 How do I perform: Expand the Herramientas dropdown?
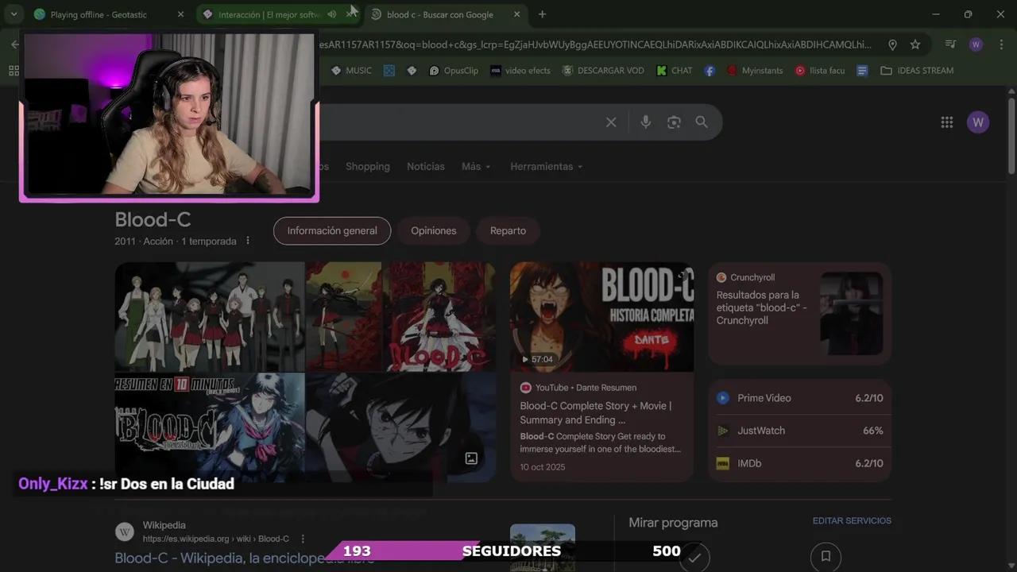pos(547,167)
